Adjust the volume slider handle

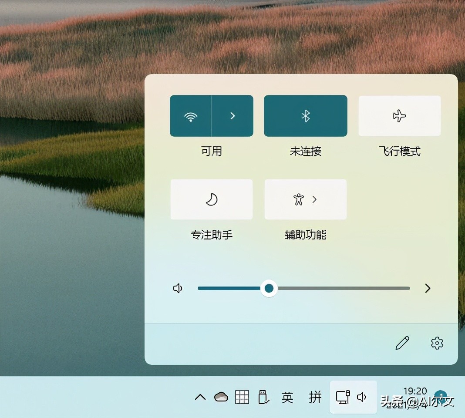(269, 288)
